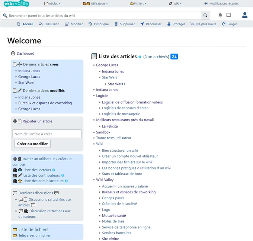This screenshot has height=241, width=253.
Task: Click speech bubble icon before Dernières discussions
Action: (15, 193)
